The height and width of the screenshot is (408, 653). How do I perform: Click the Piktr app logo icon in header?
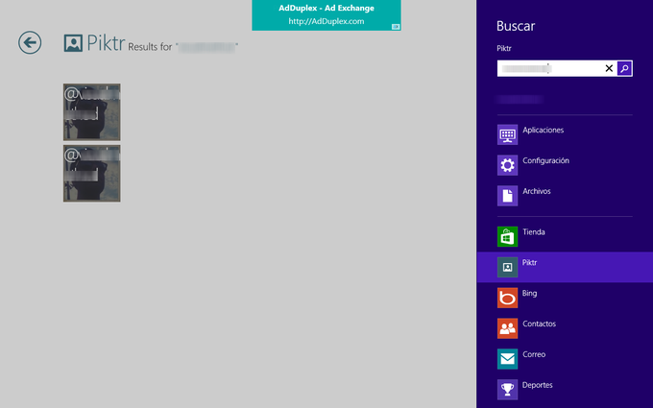point(73,43)
